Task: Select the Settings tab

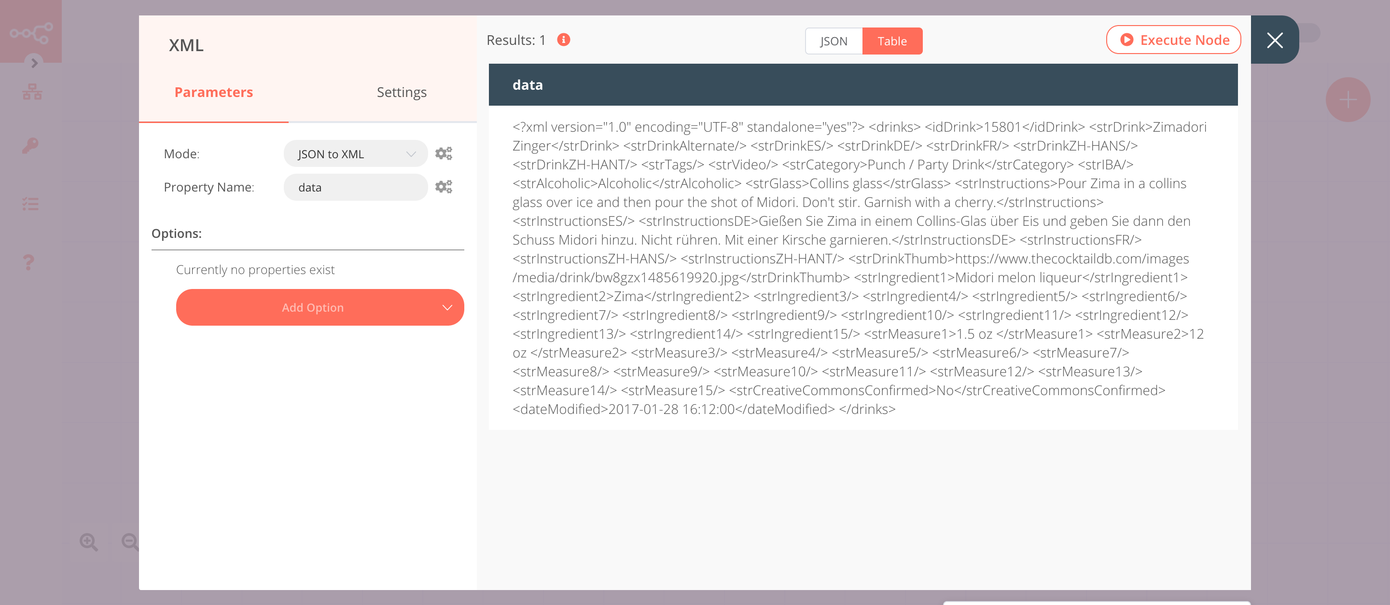Action: 401,92
